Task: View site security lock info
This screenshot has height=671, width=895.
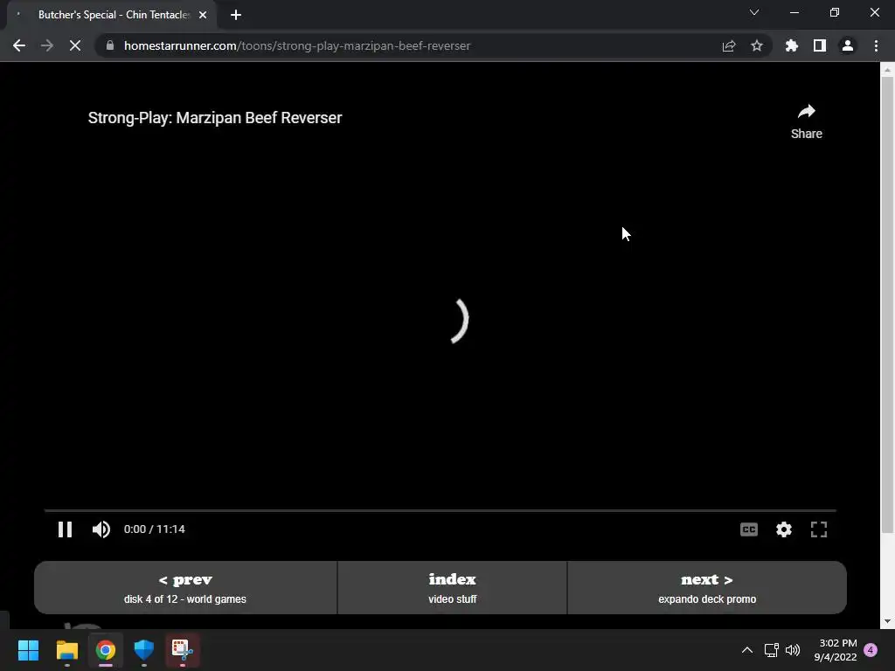Action: click(110, 45)
